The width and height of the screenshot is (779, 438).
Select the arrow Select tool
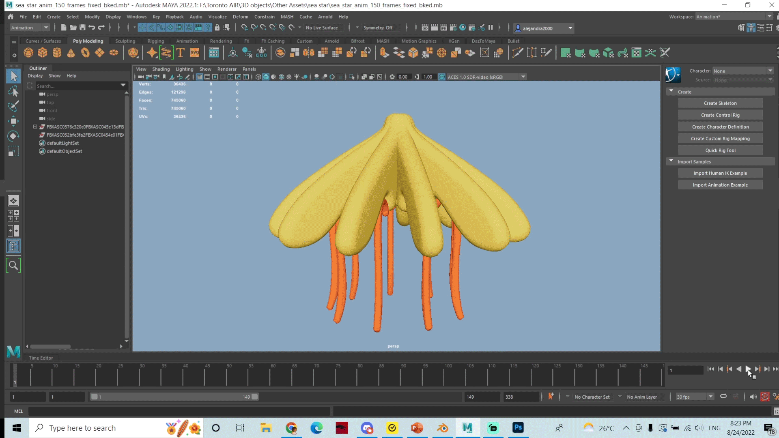pyautogui.click(x=13, y=76)
